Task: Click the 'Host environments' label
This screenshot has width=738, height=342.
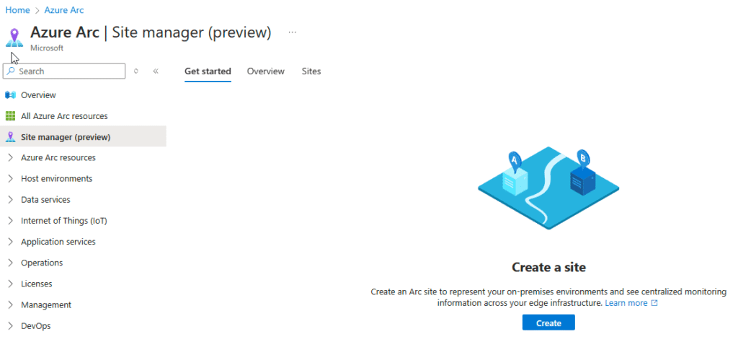Action: [56, 178]
